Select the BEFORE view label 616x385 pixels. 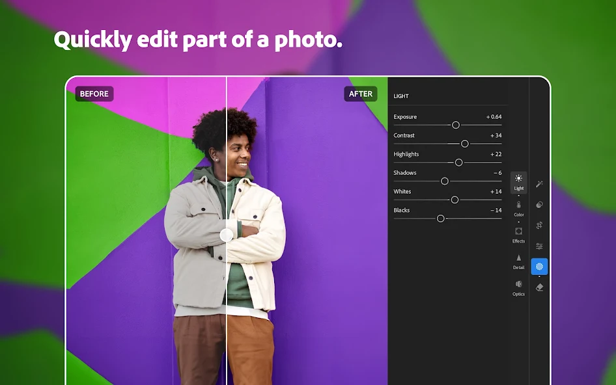click(94, 94)
